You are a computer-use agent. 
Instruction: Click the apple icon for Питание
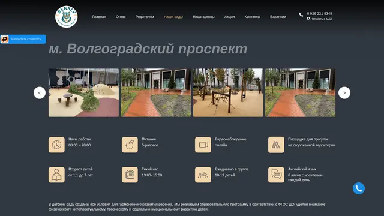(130, 145)
